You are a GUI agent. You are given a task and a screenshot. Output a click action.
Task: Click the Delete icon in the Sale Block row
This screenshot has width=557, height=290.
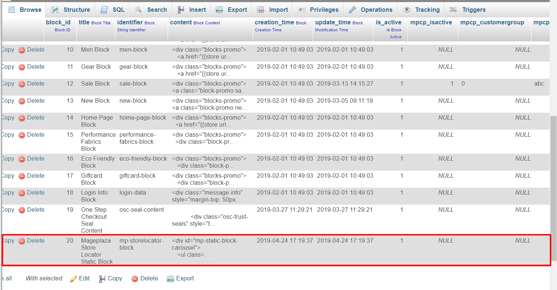[22, 84]
